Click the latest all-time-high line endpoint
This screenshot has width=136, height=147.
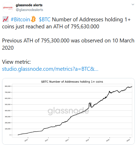click(x=132, y=87)
